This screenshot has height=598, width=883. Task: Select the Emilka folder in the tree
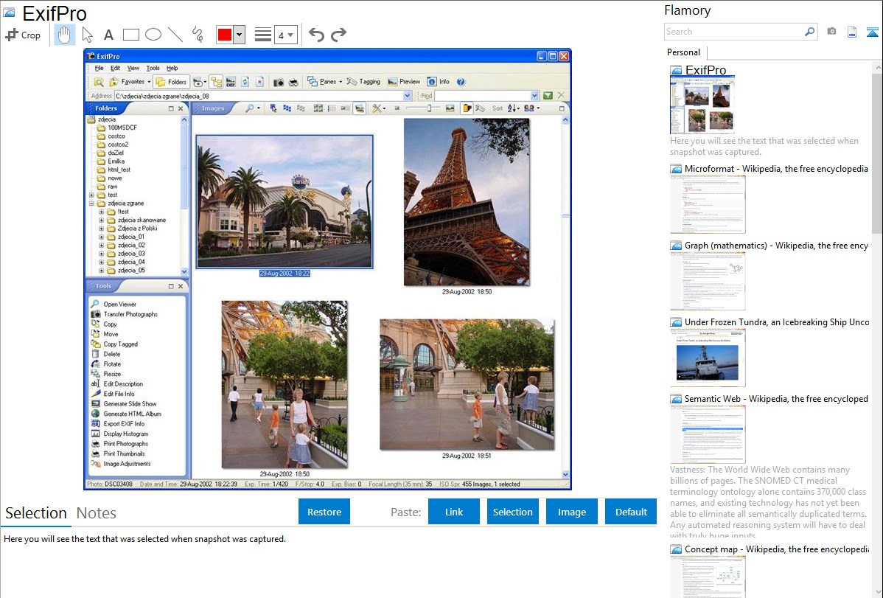(x=116, y=161)
